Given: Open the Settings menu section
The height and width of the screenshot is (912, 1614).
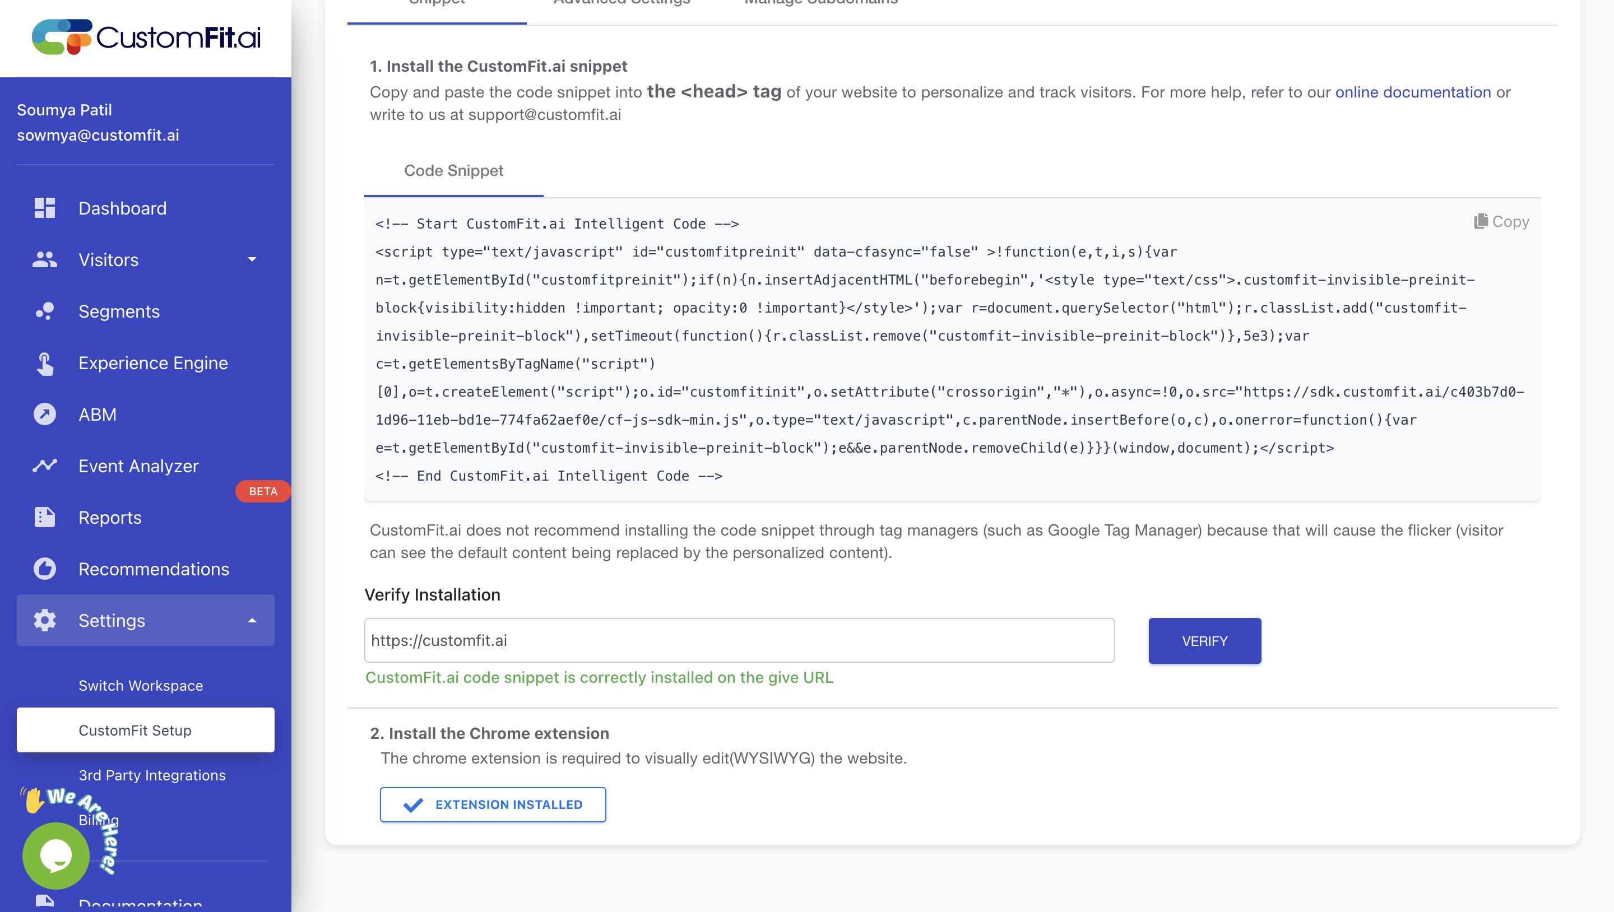Looking at the screenshot, I should click(x=112, y=621).
